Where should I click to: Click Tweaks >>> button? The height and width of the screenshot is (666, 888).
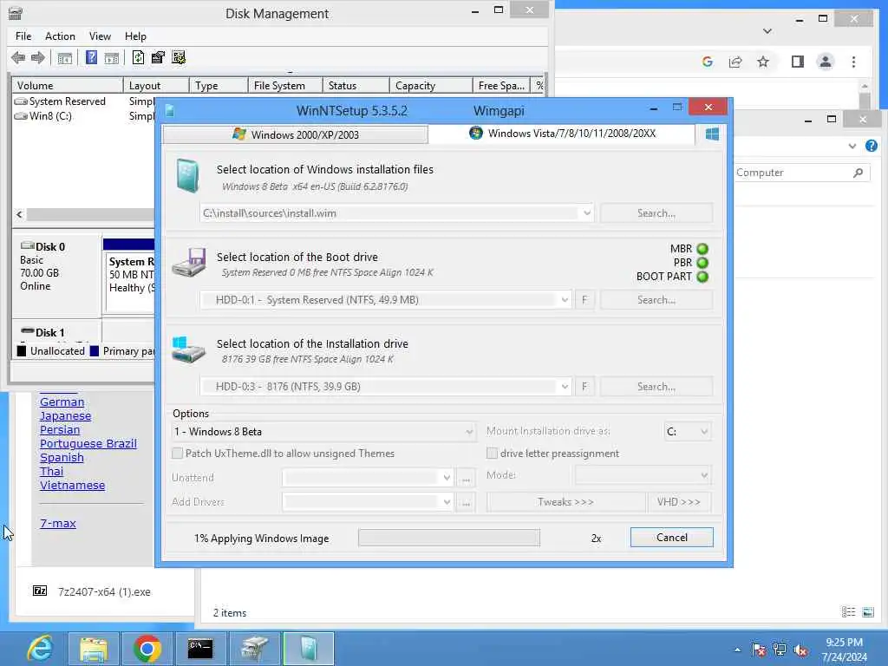tap(565, 502)
